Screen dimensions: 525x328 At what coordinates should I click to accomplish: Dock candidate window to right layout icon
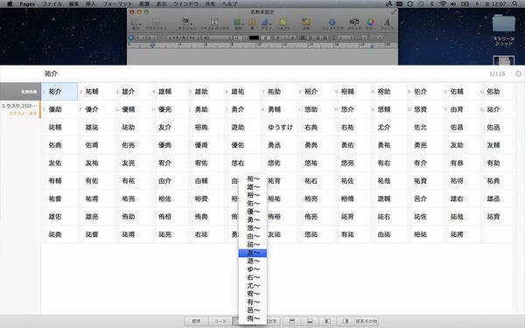pos(346,321)
